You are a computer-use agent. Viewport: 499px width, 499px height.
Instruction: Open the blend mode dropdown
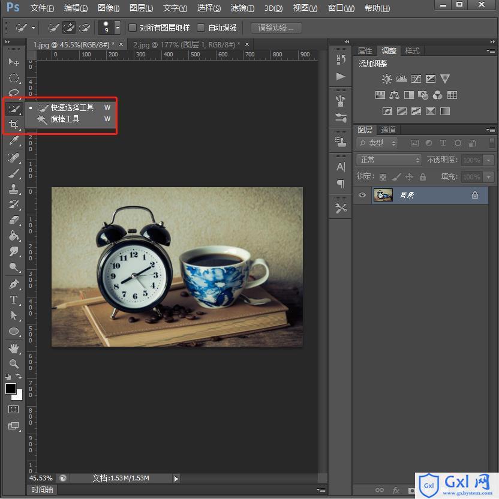(x=389, y=160)
